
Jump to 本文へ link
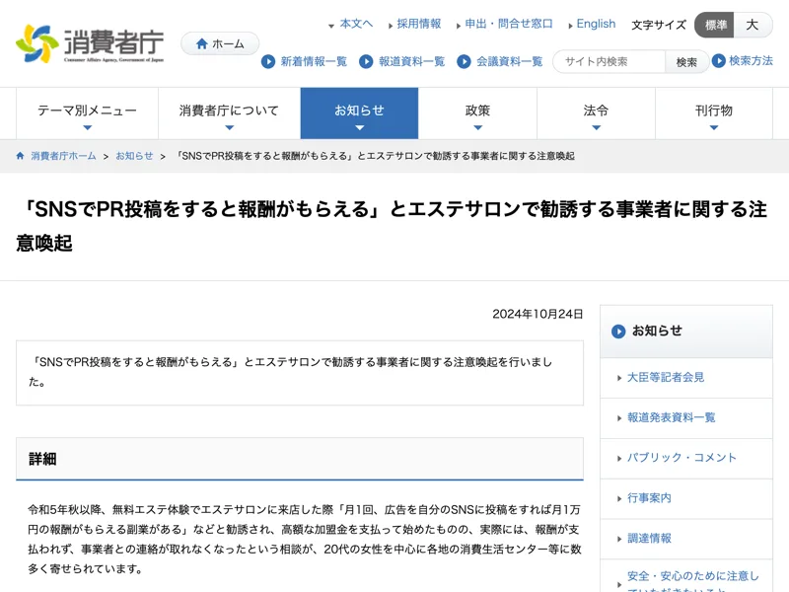coord(356,24)
